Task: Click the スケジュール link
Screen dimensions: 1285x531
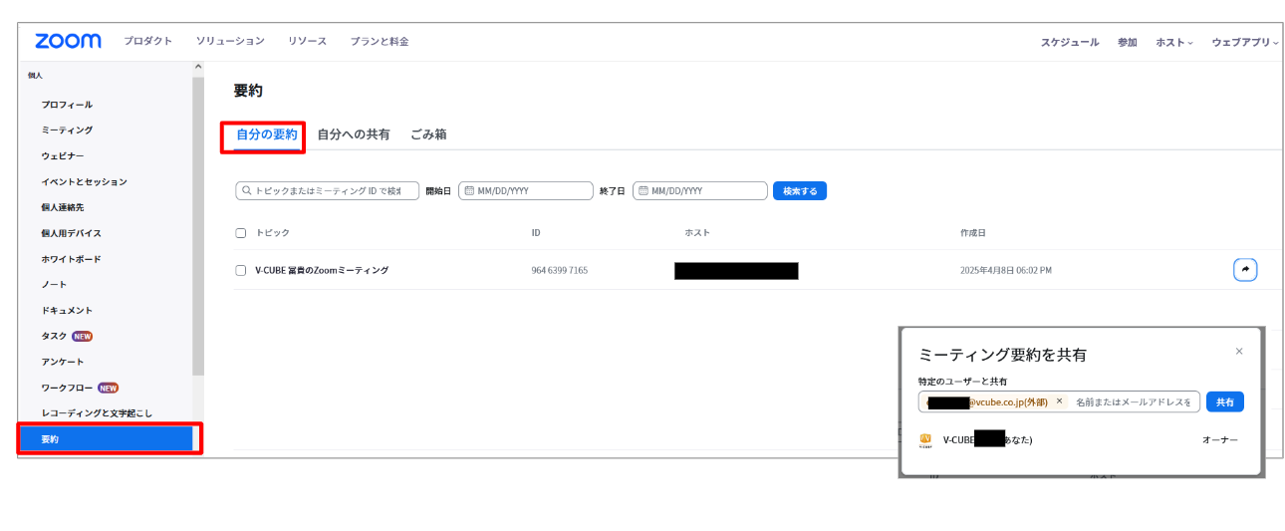Action: click(x=1070, y=42)
